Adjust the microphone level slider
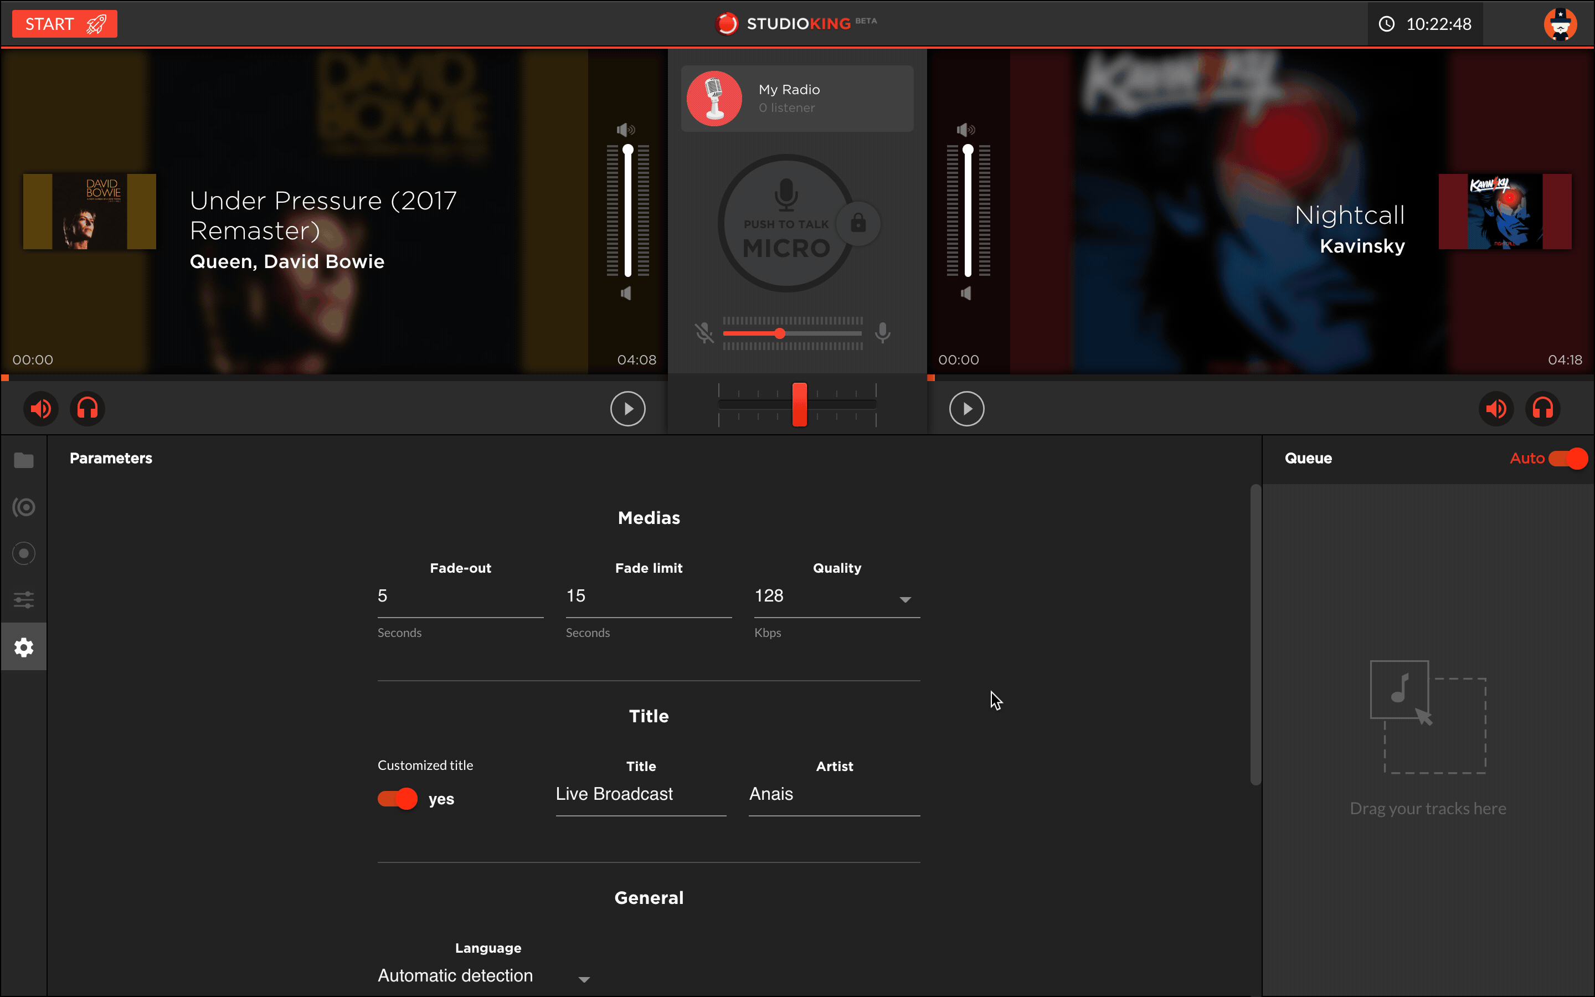1595x997 pixels. tap(792, 333)
